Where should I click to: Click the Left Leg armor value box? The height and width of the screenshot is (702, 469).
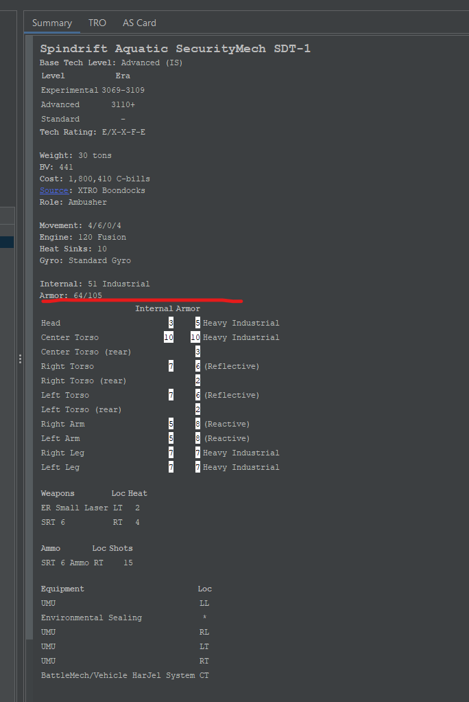coord(197,467)
